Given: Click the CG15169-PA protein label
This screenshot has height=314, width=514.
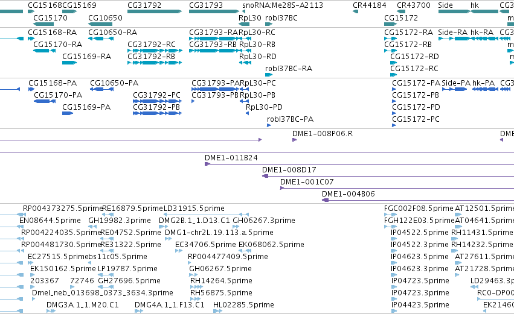Looking at the screenshot, I should [86, 107].
